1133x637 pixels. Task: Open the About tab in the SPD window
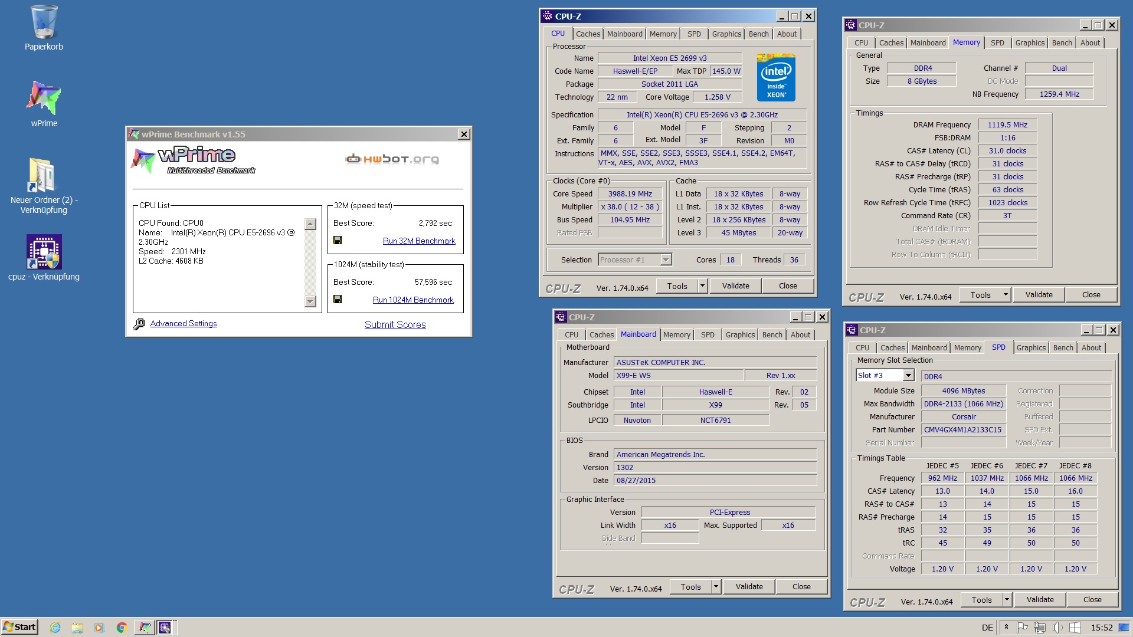click(1091, 348)
